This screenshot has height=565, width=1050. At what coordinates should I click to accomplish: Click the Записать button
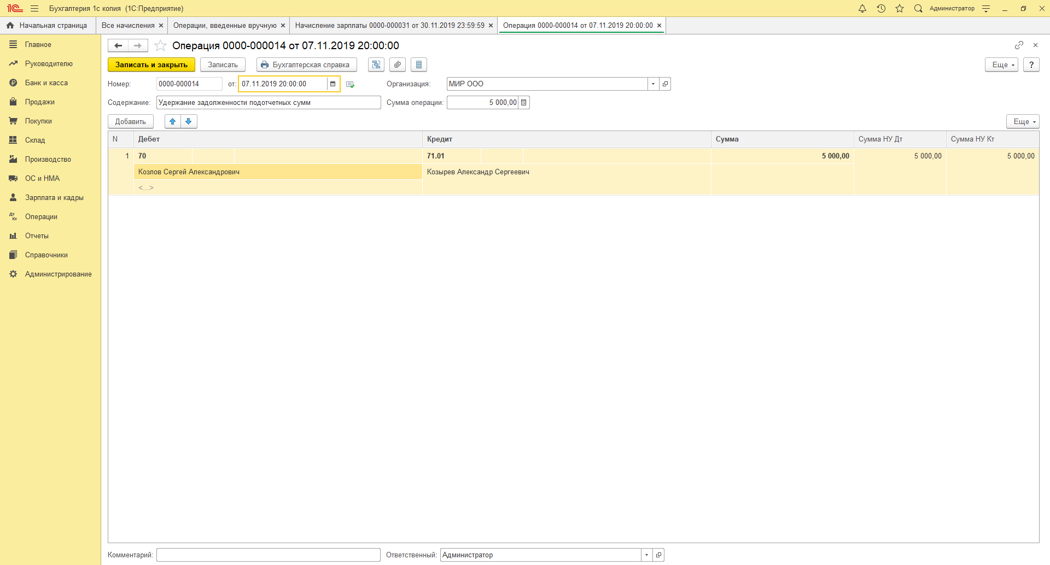point(223,64)
